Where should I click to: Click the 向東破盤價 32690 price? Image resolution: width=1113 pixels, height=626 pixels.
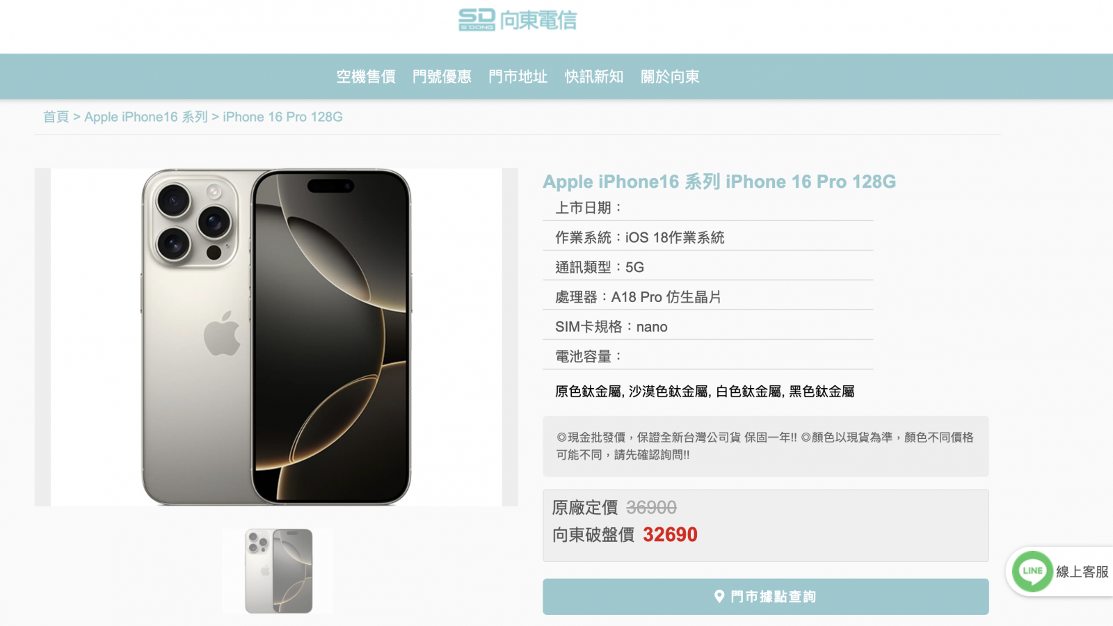670,534
